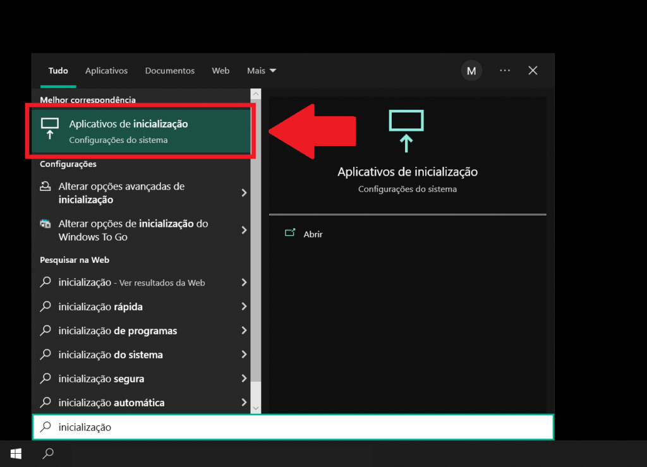Click the advanced startup options icon
647x467 pixels.
click(45, 186)
